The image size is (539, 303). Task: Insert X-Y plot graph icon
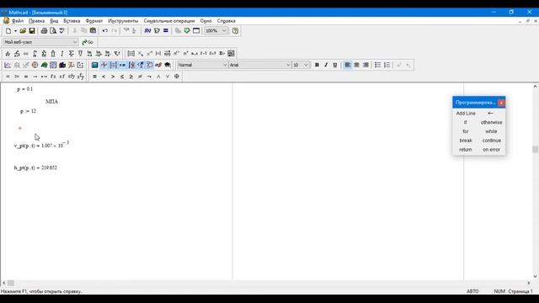pyautogui.click(x=8, y=65)
